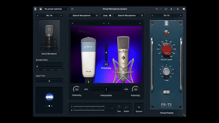
Task: Go to previous source microphone before ML-1A
Action: click(38, 16)
